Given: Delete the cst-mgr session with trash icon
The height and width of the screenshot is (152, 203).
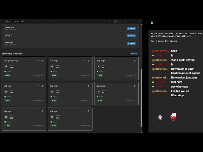Looking at the screenshot, I should tap(88, 111).
